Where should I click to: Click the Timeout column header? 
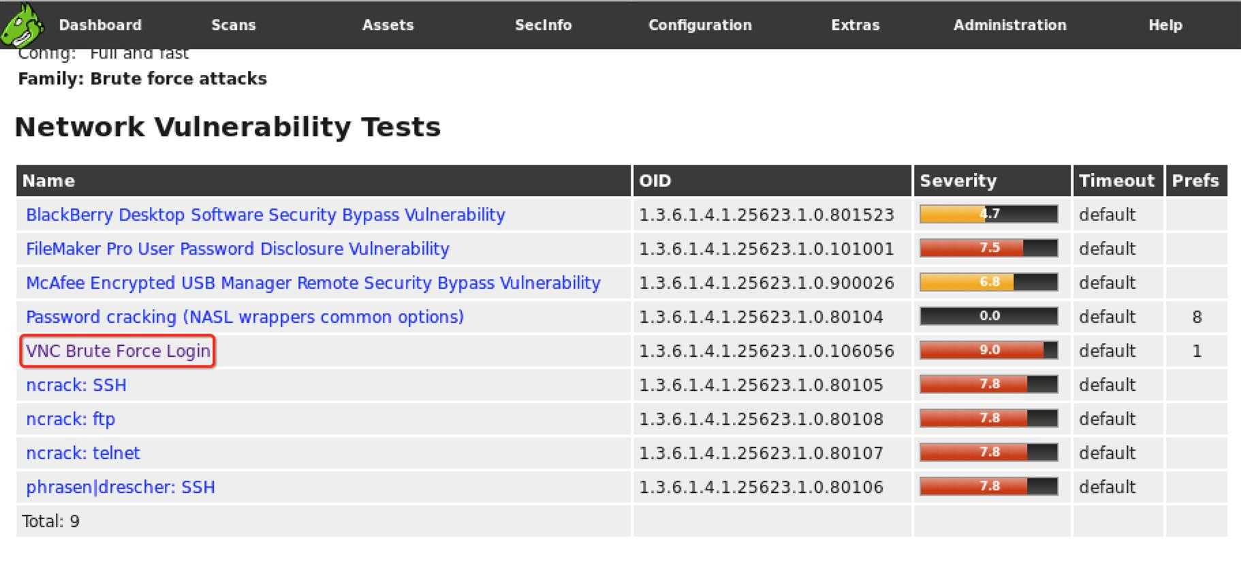pyautogui.click(x=1117, y=180)
